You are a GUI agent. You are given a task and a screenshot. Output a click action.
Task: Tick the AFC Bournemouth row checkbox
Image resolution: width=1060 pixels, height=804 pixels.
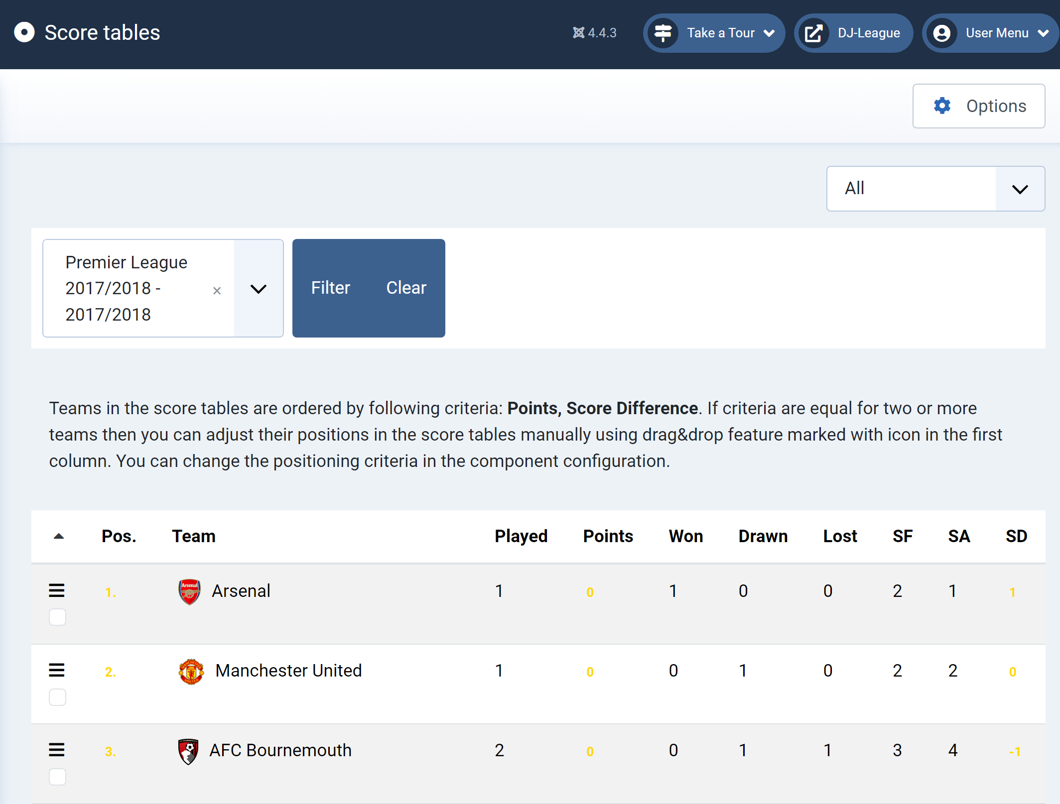click(x=57, y=777)
